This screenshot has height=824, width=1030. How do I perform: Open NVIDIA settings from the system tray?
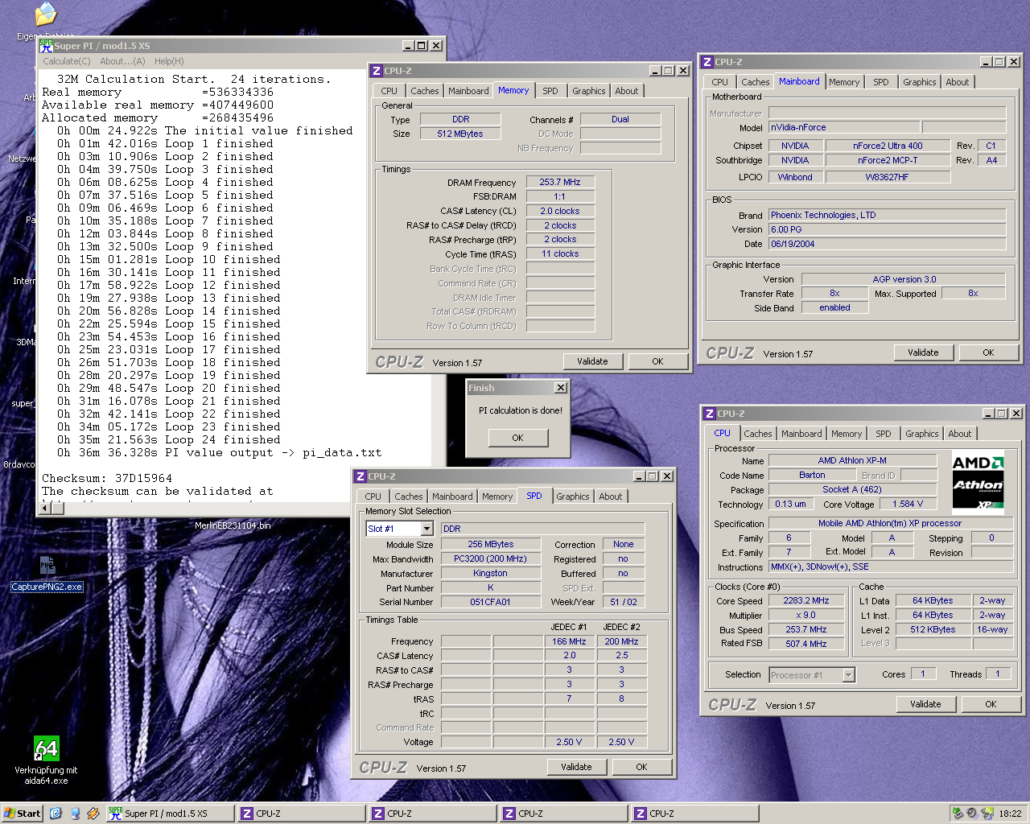[986, 813]
